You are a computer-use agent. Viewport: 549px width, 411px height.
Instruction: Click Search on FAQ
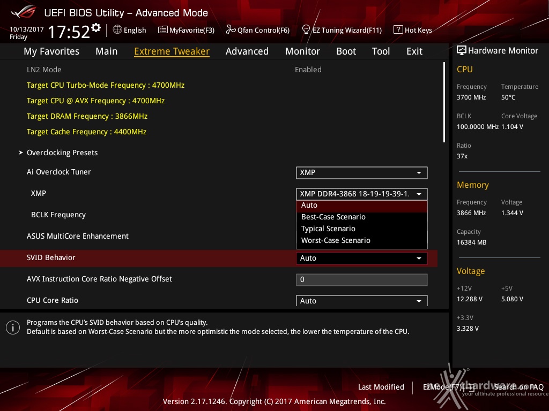pyautogui.click(x=519, y=387)
